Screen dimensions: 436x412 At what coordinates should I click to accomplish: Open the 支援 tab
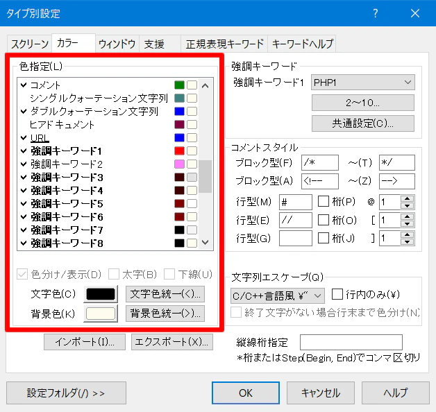[x=160, y=44]
